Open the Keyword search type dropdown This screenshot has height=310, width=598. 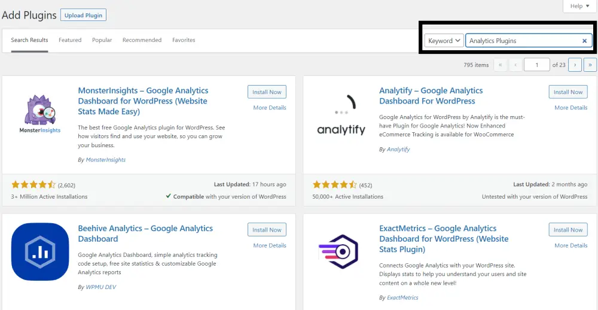(444, 41)
